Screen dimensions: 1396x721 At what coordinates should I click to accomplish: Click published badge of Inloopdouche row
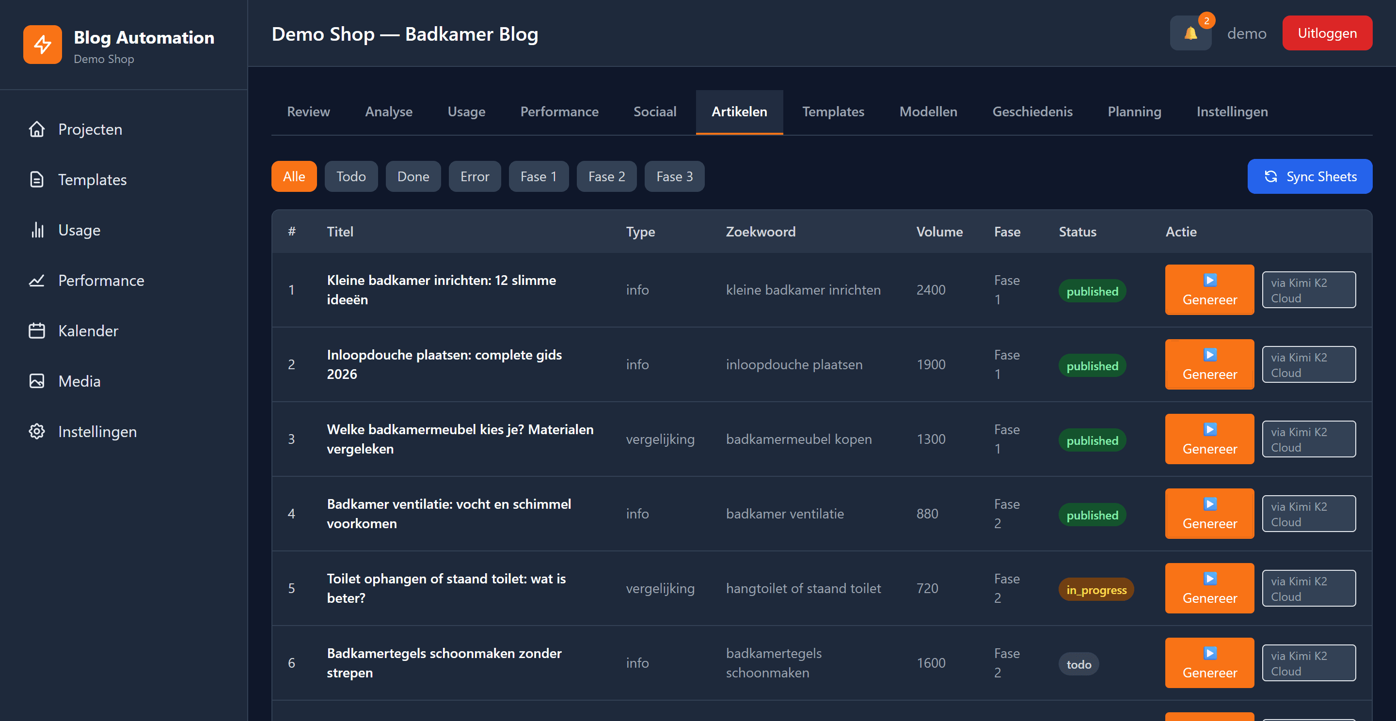1092,366
